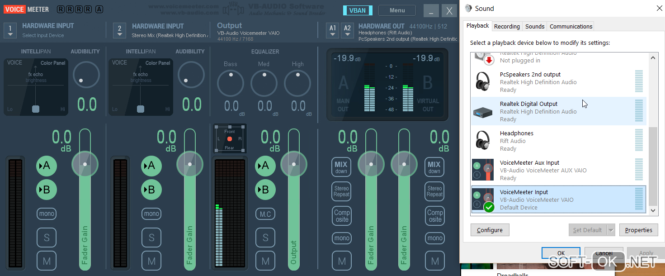Switch to the Communications tab
The image size is (665, 276).
tap(571, 26)
